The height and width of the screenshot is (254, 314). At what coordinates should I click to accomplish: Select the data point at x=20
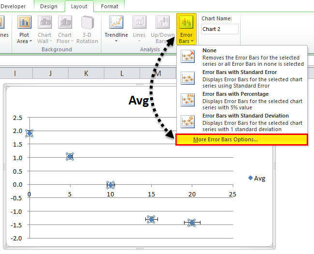(x=192, y=223)
